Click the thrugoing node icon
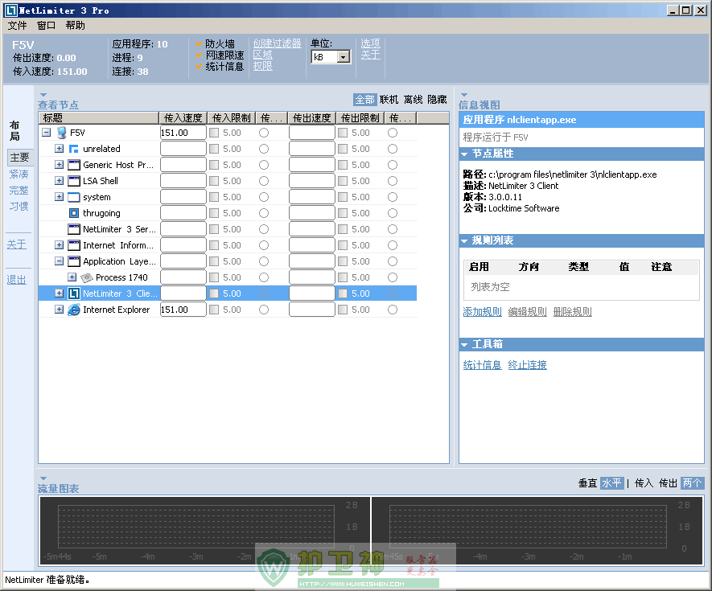Viewport: 712px width, 591px height. pos(74,213)
